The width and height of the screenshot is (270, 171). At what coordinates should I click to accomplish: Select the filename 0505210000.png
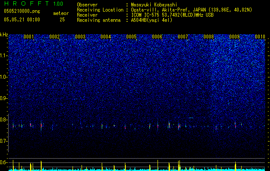(22, 11)
